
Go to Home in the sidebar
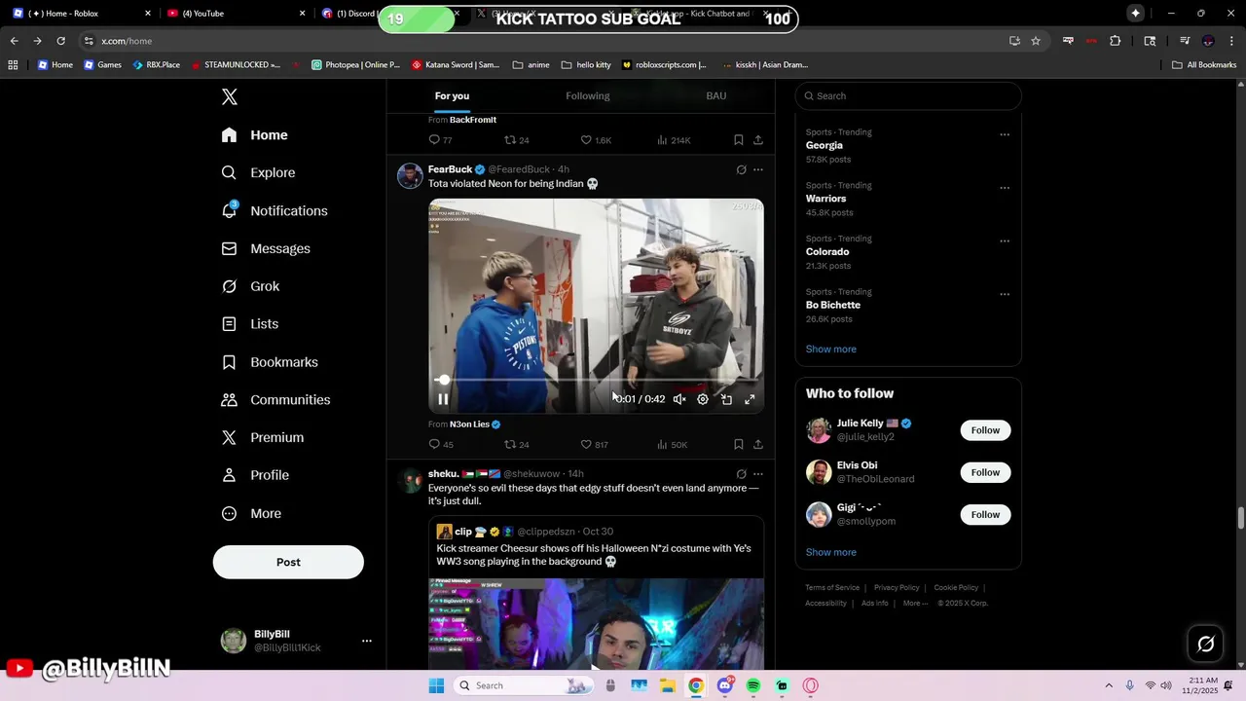click(255, 135)
